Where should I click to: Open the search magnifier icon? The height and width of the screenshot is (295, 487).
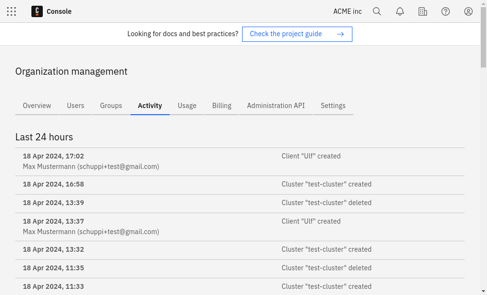point(377,11)
